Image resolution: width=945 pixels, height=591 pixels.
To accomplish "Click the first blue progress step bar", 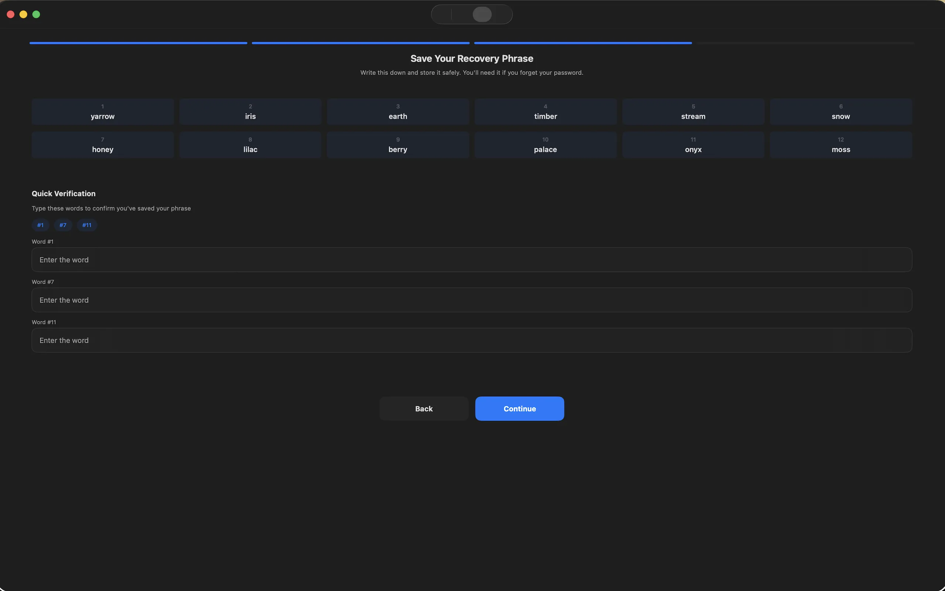I will [x=138, y=43].
